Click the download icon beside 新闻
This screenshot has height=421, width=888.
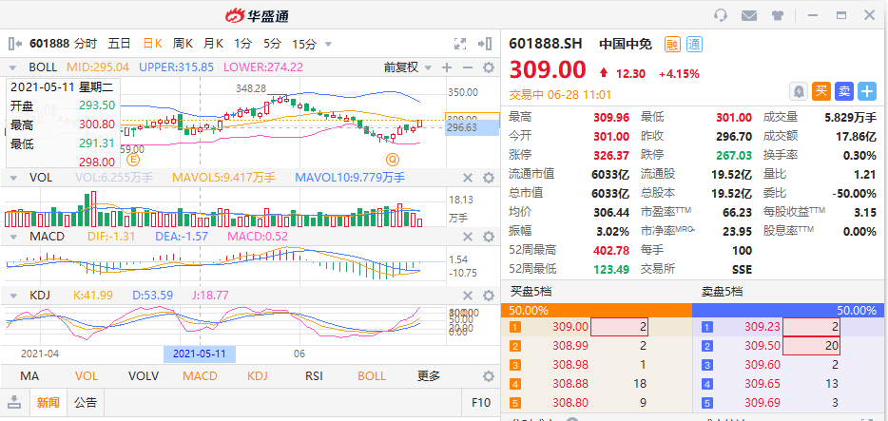pos(14,402)
